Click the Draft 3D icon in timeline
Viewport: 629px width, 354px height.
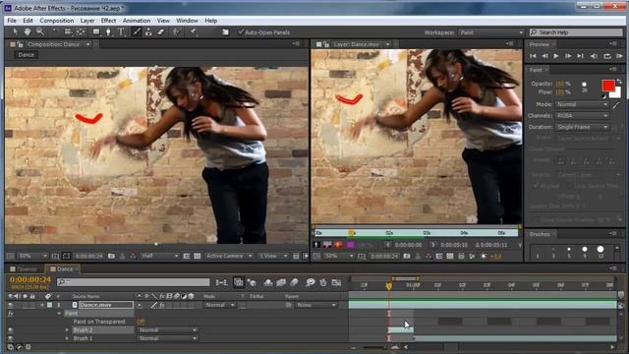click(252, 282)
